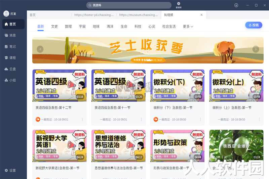Show next banner with right arrow
Screen dimensions: 269x179
[256, 49]
